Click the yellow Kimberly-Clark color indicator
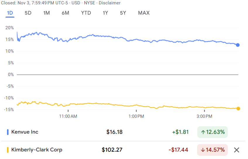Screen dimensions: 248x159 8,150
